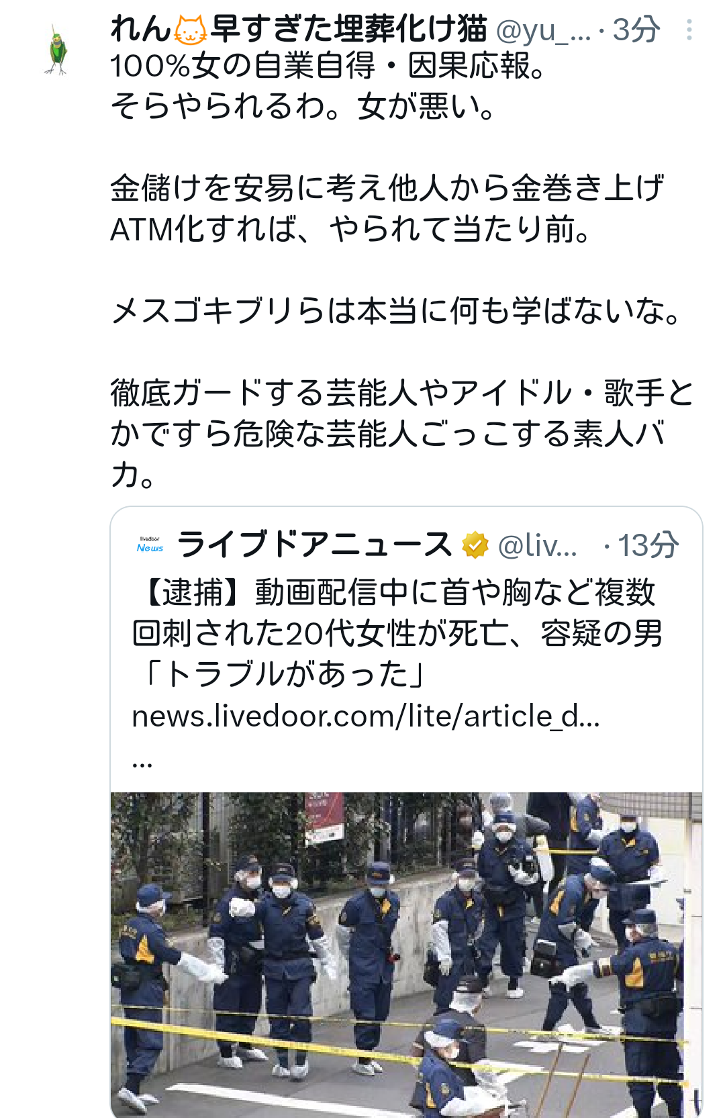This screenshot has width=725, height=1118.
Task: Tap the paragraph beginning 徹底ガードする芸能人
Action: point(401,434)
